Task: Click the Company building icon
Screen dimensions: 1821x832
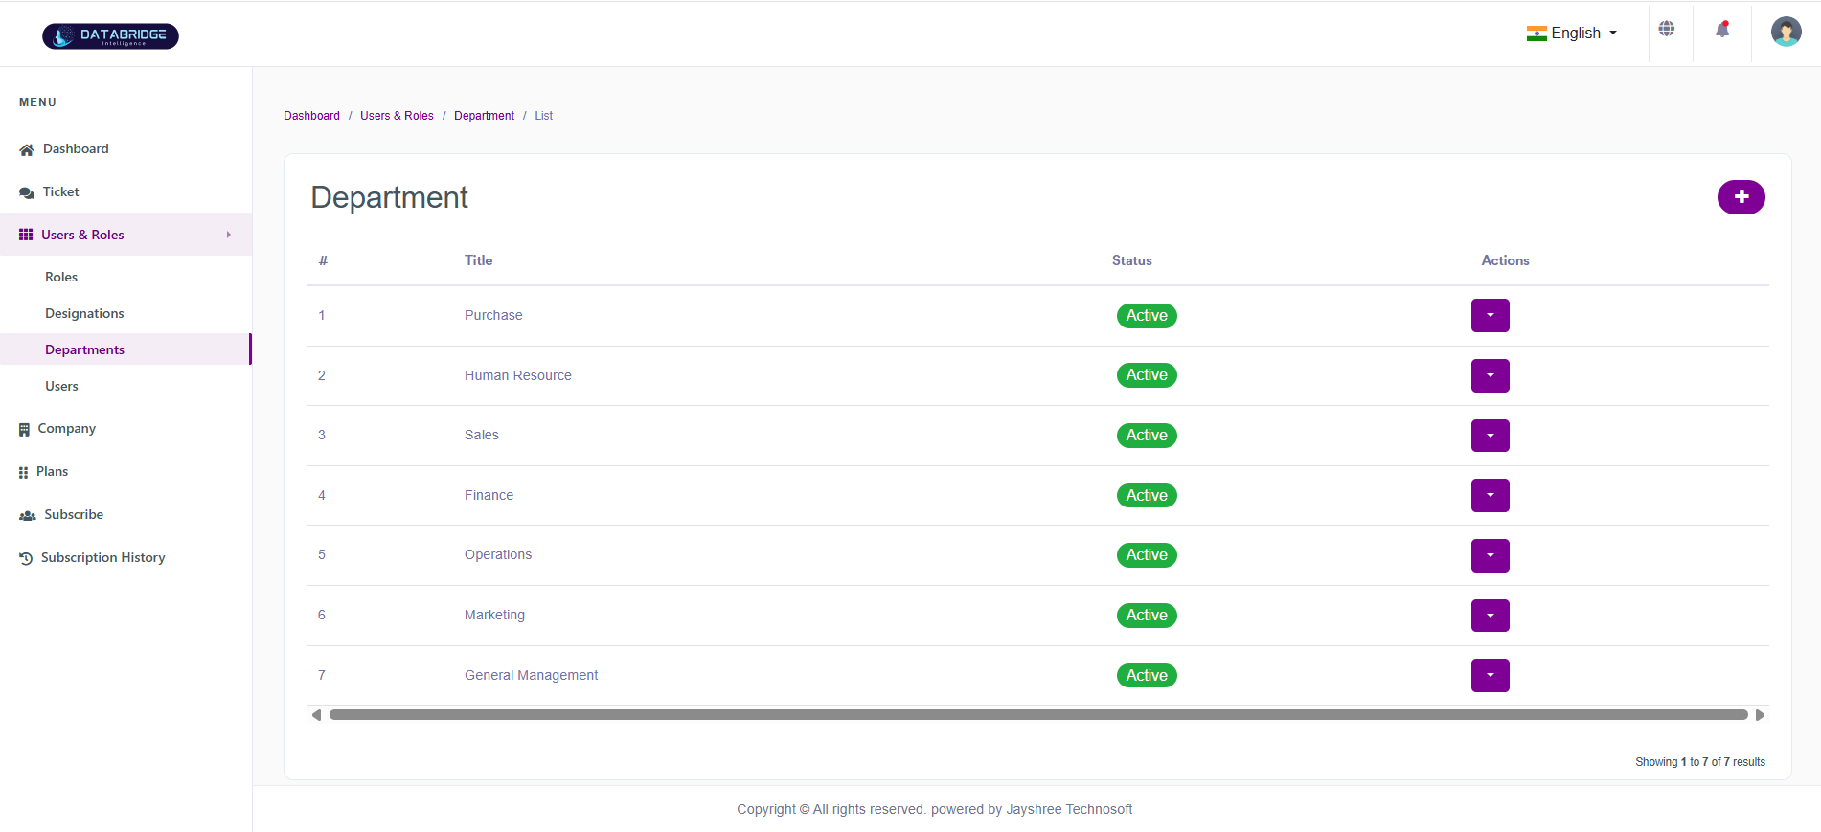Action: 24,429
